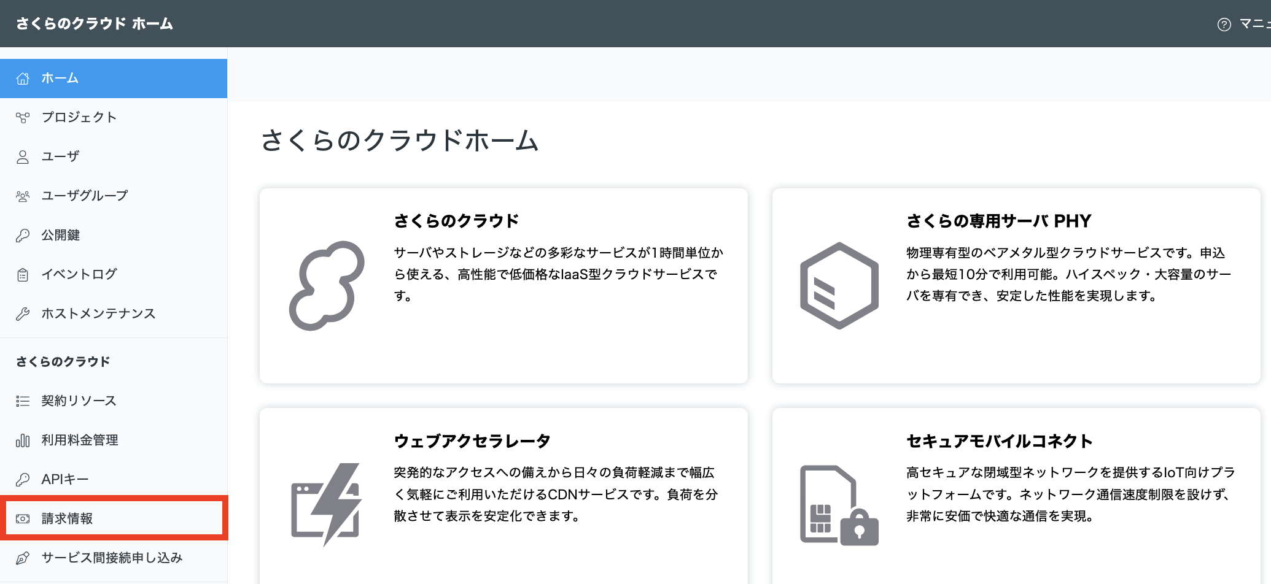This screenshot has width=1271, height=584.
Task: Click the PHY hexagon server icon
Action: pyautogui.click(x=839, y=286)
